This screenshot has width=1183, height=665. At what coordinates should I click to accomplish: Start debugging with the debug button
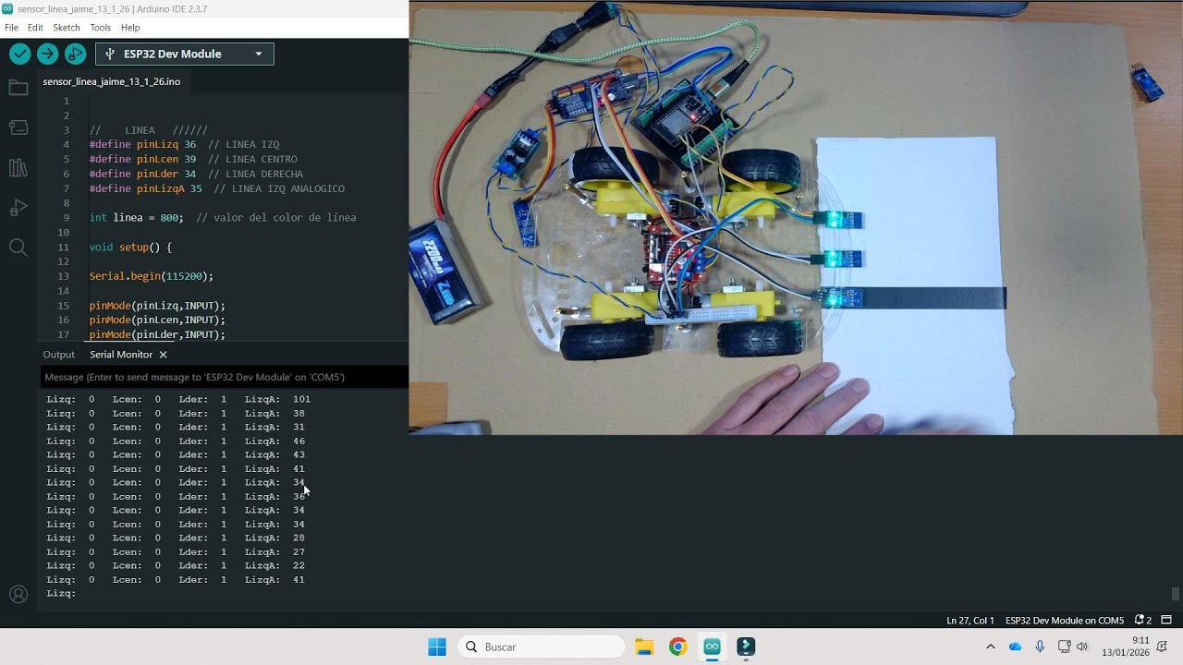[75, 54]
